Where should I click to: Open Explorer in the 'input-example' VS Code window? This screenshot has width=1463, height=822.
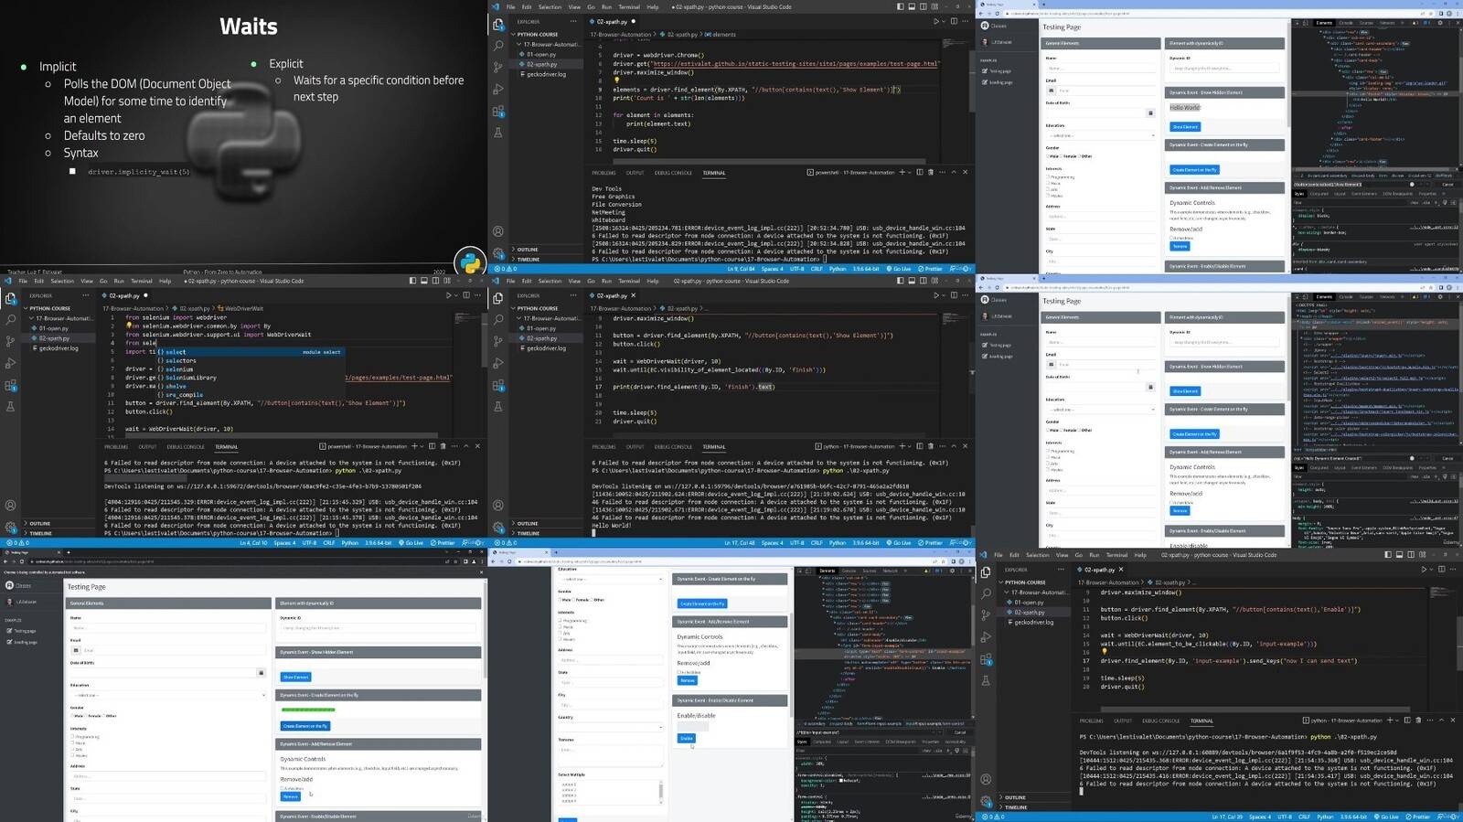pyautogui.click(x=986, y=572)
